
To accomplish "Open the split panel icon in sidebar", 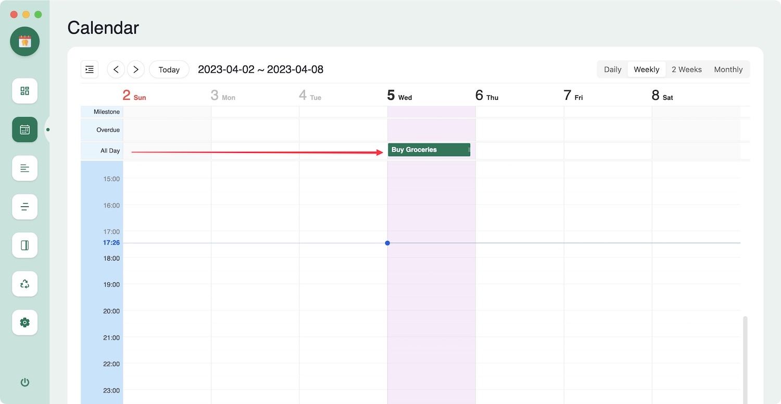I will 24,245.
